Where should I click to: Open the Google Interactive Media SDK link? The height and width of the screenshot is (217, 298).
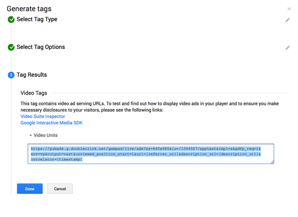point(52,123)
